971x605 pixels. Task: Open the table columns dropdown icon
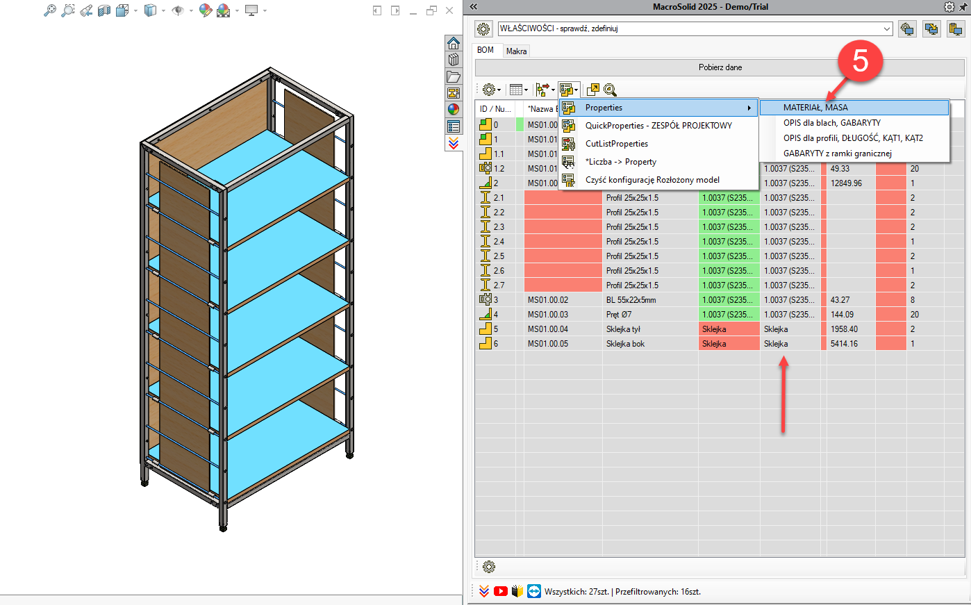pyautogui.click(x=518, y=90)
